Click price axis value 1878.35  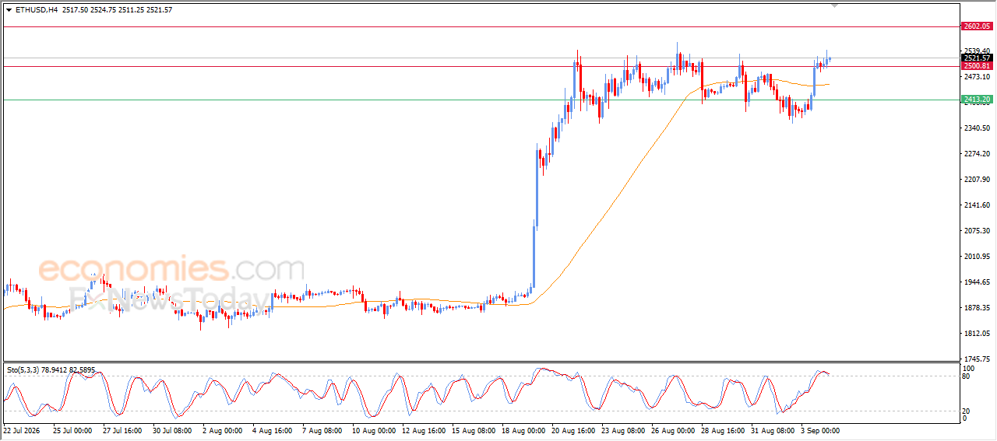[x=977, y=308]
